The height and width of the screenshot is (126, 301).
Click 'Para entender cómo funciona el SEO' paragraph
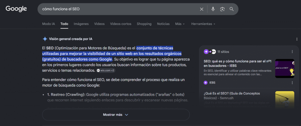pyautogui.click(x=113, y=82)
